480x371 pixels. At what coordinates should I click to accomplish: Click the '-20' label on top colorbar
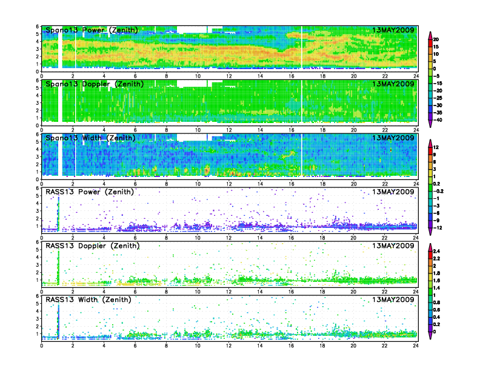coord(438,90)
